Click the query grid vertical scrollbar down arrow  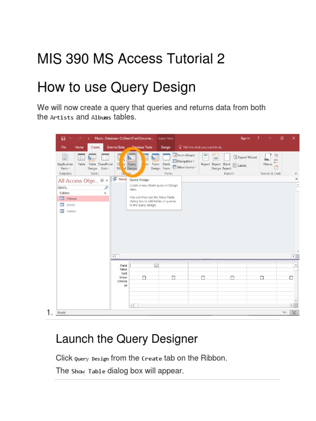tap(296, 301)
